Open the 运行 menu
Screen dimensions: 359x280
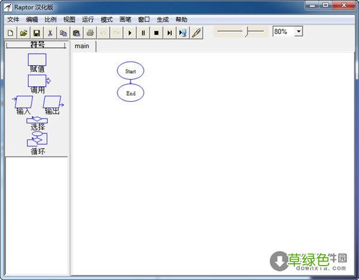pyautogui.click(x=88, y=19)
